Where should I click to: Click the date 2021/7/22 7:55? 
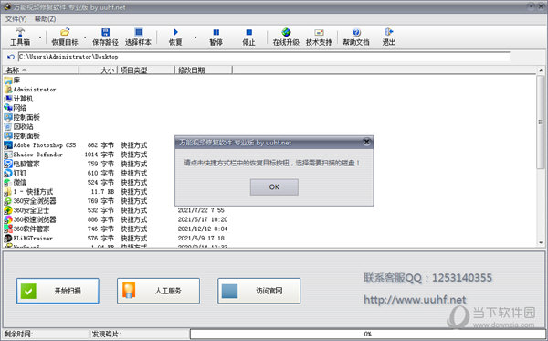201,210
